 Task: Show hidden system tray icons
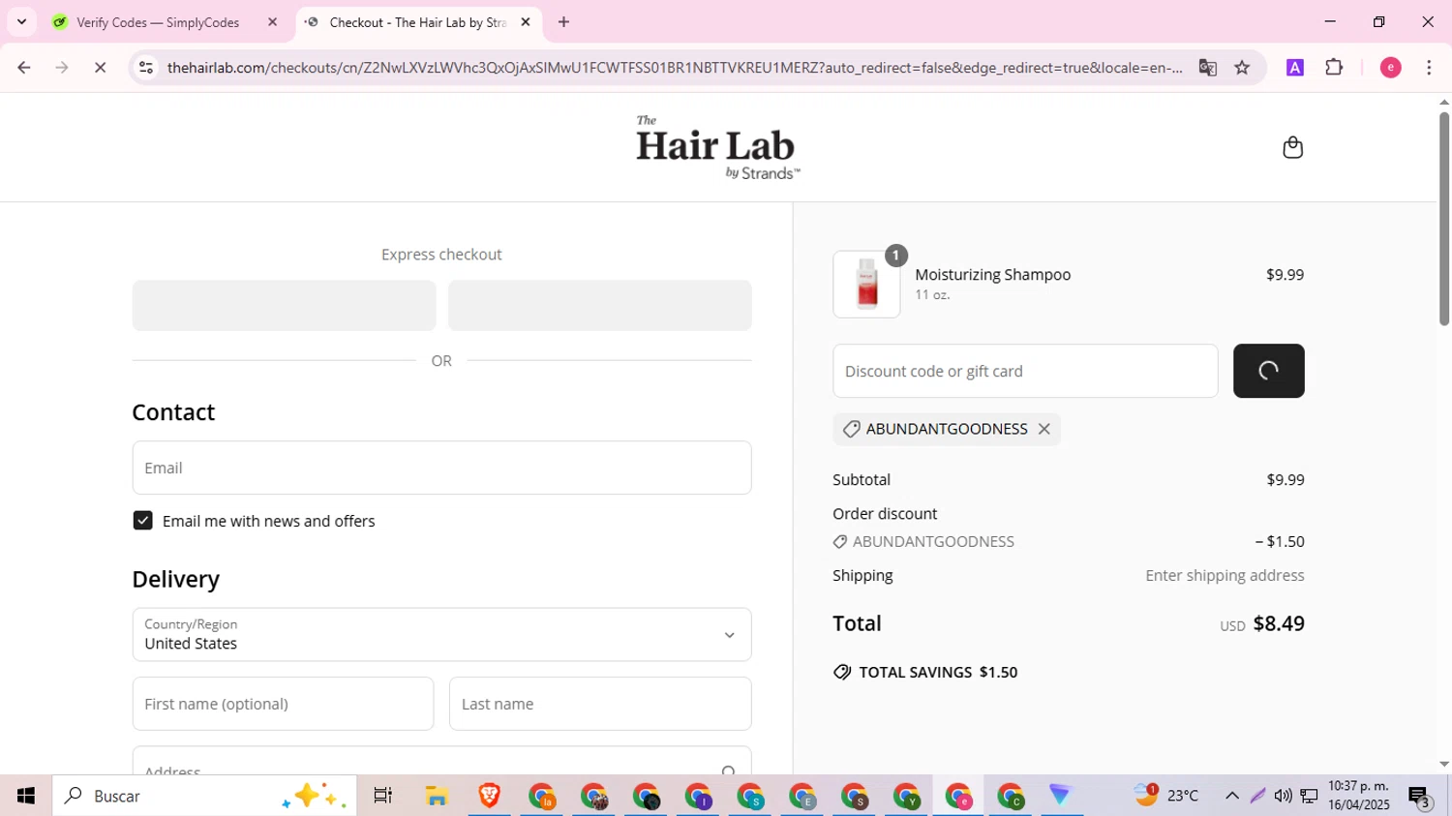1231,796
